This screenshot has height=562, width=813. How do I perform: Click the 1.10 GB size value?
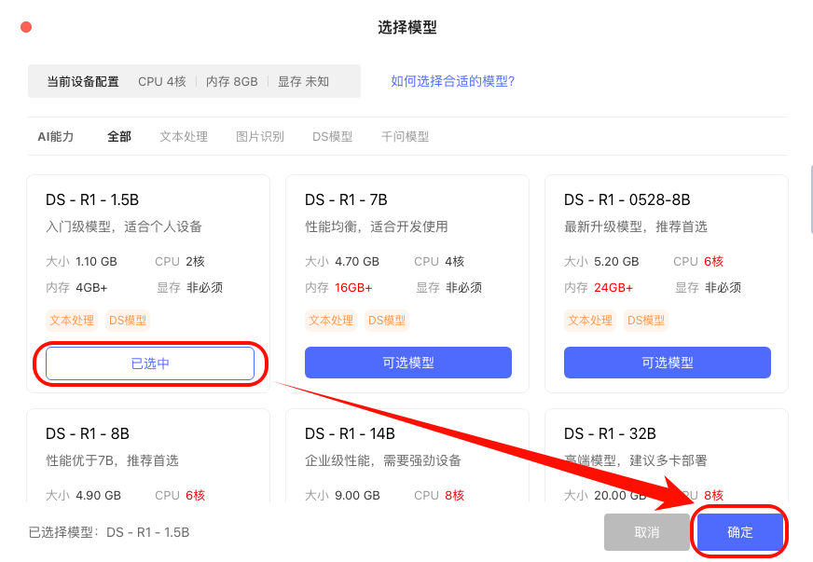coord(96,261)
